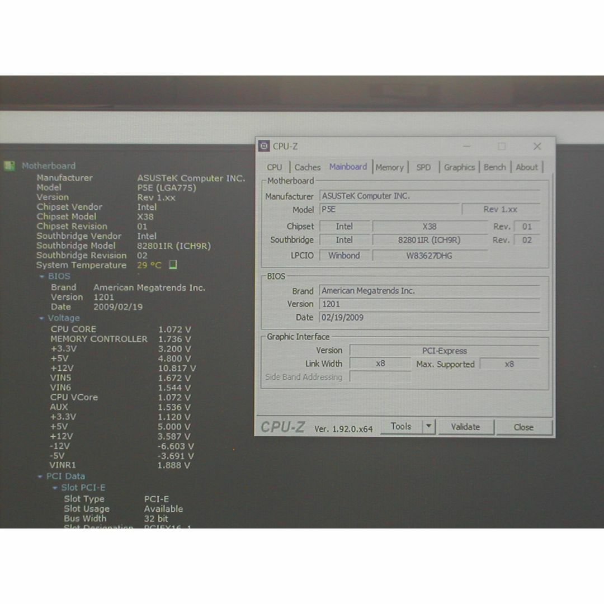The width and height of the screenshot is (604, 604).
Task: Click the MEMORY CONTROLLER voltage row label
Action: pyautogui.click(x=99, y=339)
